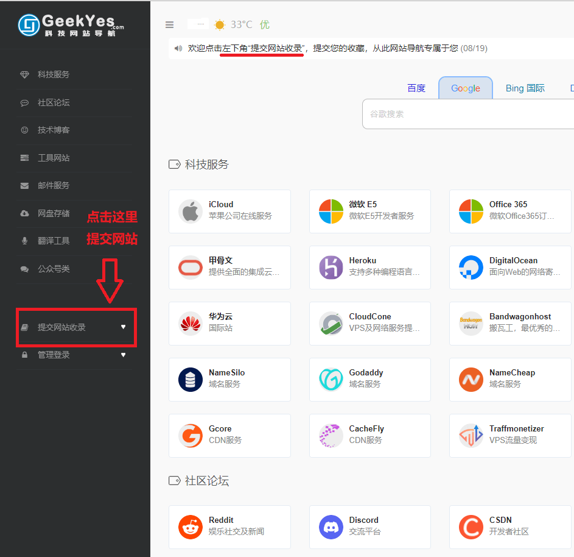Click the 华为云 Huawei logo icon
574x557 pixels.
click(191, 324)
